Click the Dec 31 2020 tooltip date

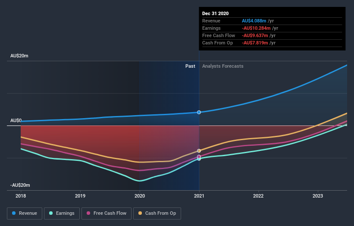216,13
